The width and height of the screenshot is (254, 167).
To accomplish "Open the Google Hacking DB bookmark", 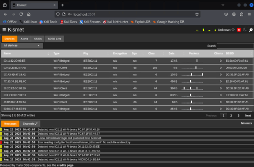I will click(x=169, y=22).
